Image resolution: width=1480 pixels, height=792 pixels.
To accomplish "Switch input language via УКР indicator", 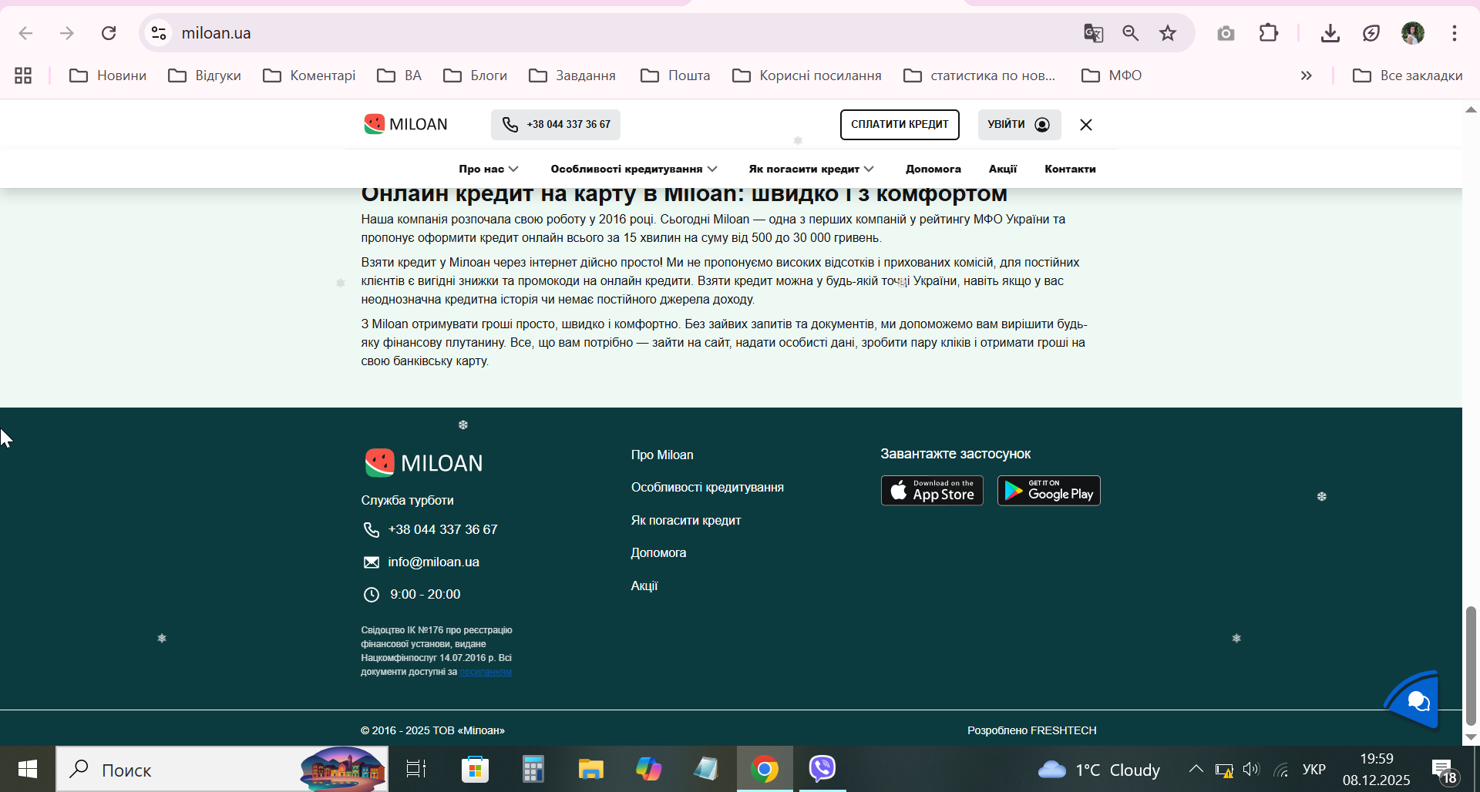I will 1314,770.
